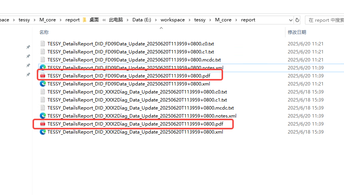The image size is (344, 195).
Task: Select file name XXX2Diag_Data_Update +0800.mcdc.txt
Action: (141, 108)
